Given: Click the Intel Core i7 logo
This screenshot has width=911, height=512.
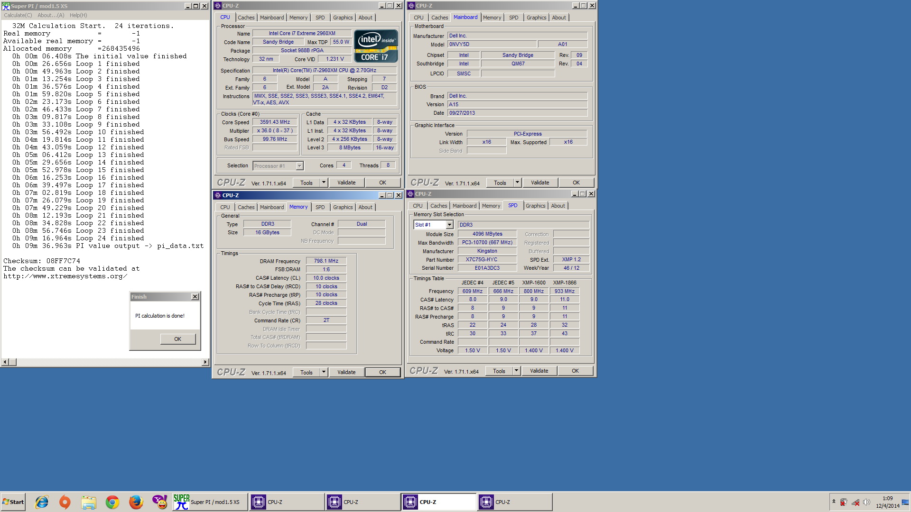Looking at the screenshot, I should pyautogui.click(x=376, y=46).
